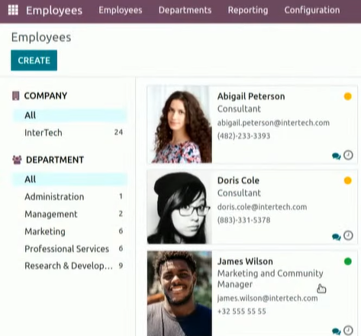361x336 pixels.
Task: Open Doris Cole's profile photo
Action: click(x=179, y=207)
